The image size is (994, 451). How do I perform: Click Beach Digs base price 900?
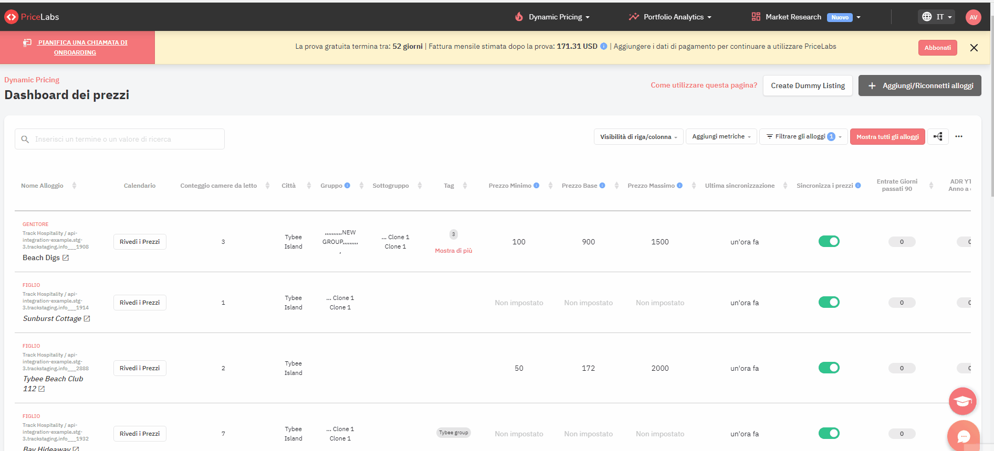pos(589,242)
